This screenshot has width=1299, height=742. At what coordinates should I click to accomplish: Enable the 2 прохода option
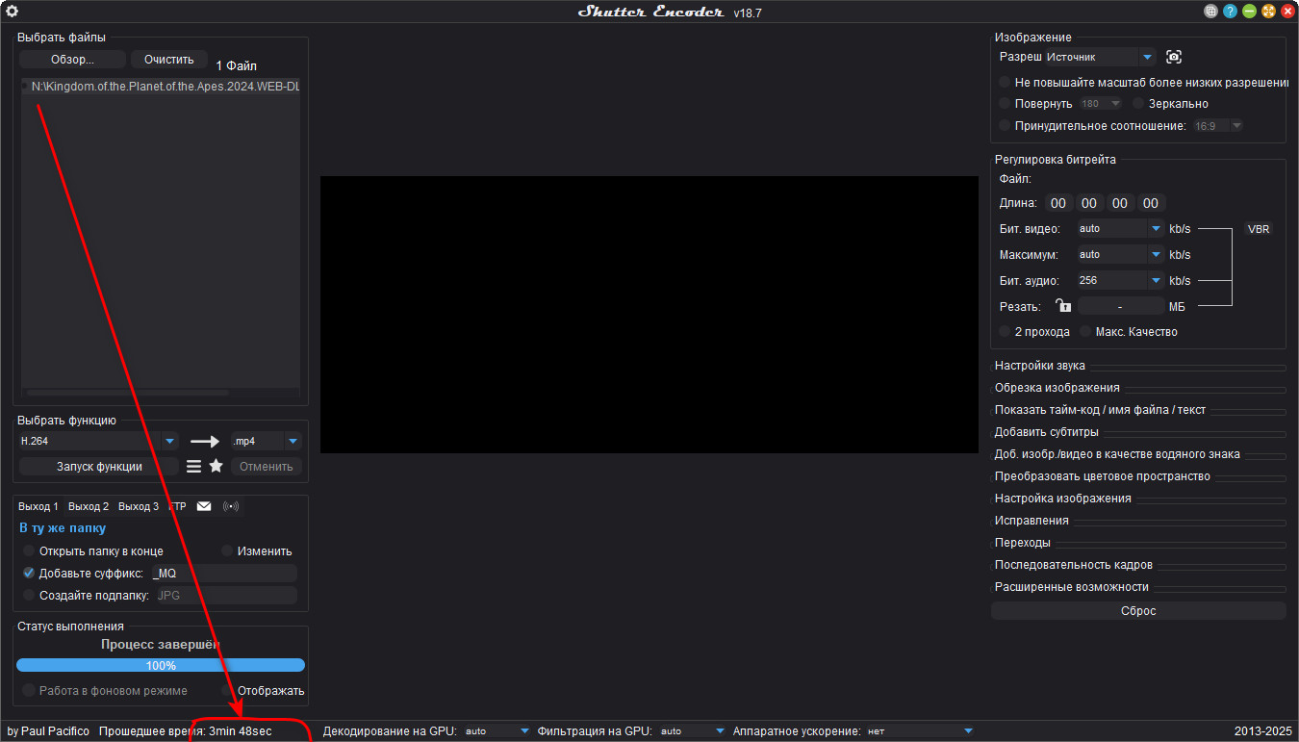coord(1034,332)
